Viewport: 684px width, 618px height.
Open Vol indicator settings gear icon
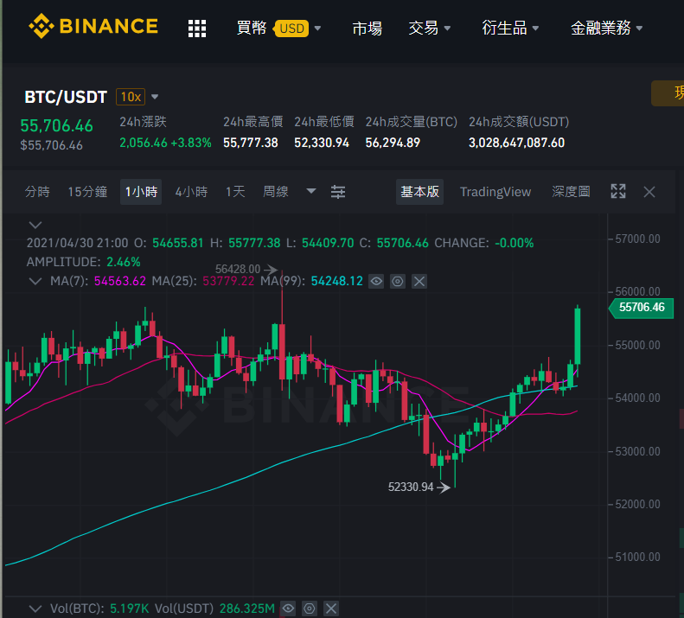click(x=310, y=608)
